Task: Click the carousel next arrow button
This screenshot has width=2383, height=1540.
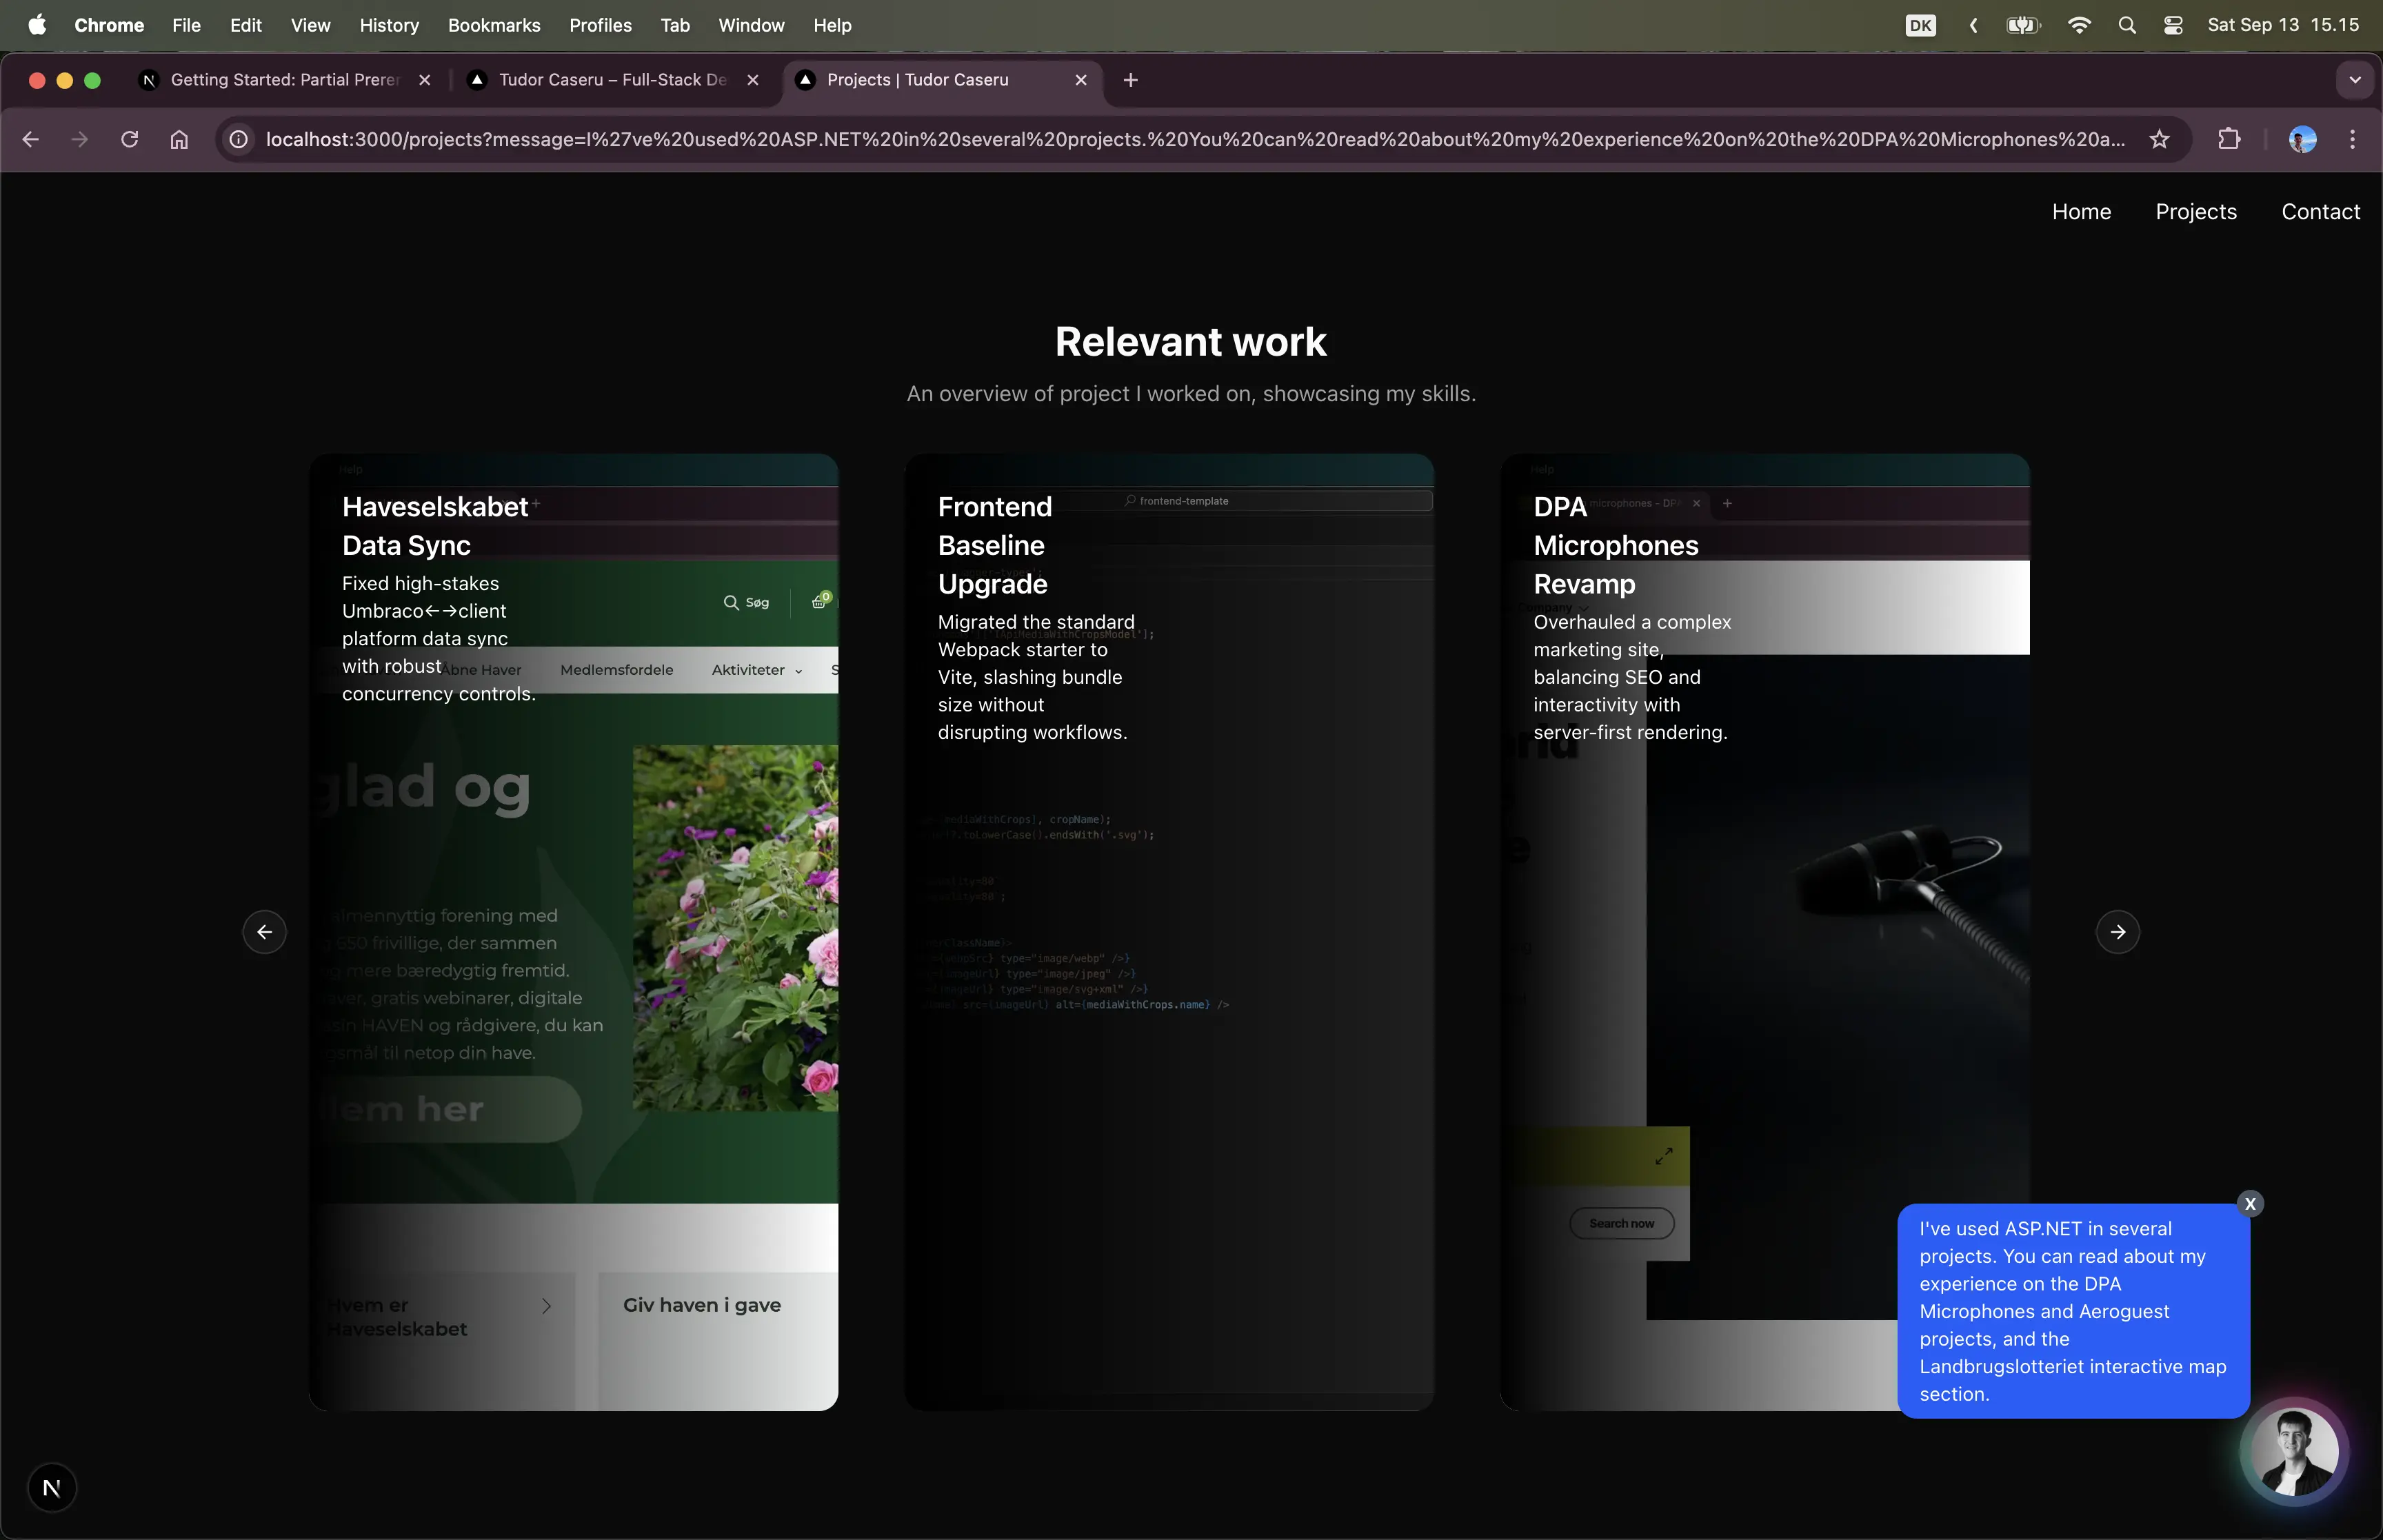Action: pos(2117,932)
